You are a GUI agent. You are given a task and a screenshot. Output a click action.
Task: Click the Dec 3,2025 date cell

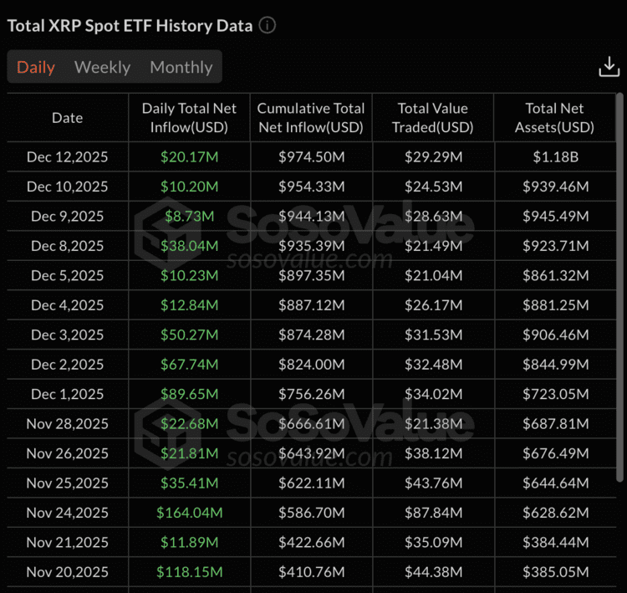(x=67, y=335)
